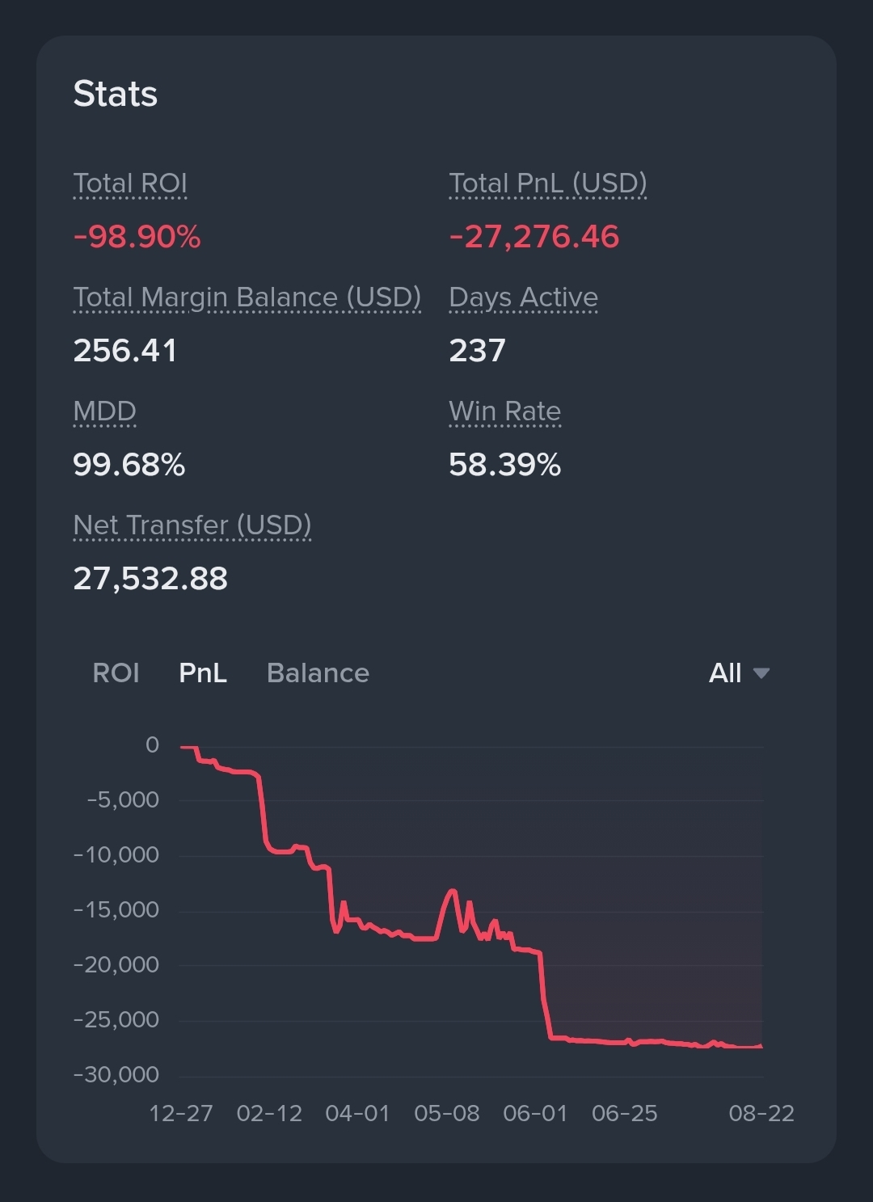Click the chart line's 08-22 endpoint

(761, 1047)
